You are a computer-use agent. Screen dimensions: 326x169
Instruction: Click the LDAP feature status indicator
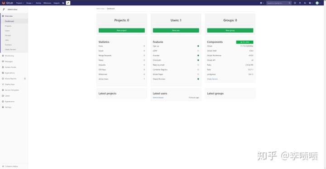coord(198,51)
